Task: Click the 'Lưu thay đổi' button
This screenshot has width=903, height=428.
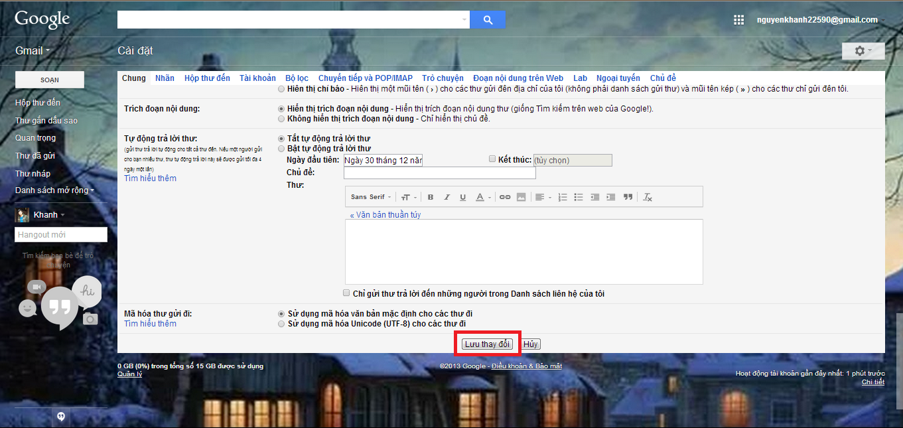Action: point(487,344)
